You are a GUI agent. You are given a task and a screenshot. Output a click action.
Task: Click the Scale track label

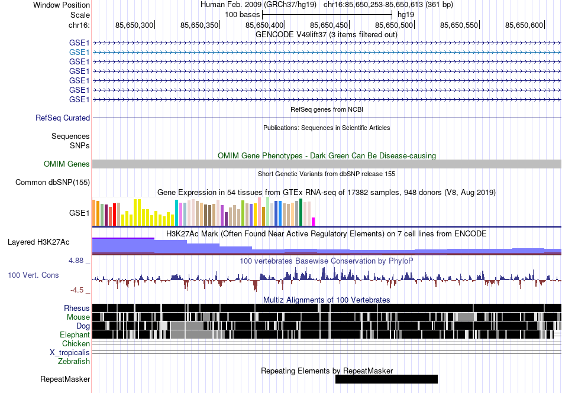coord(80,15)
